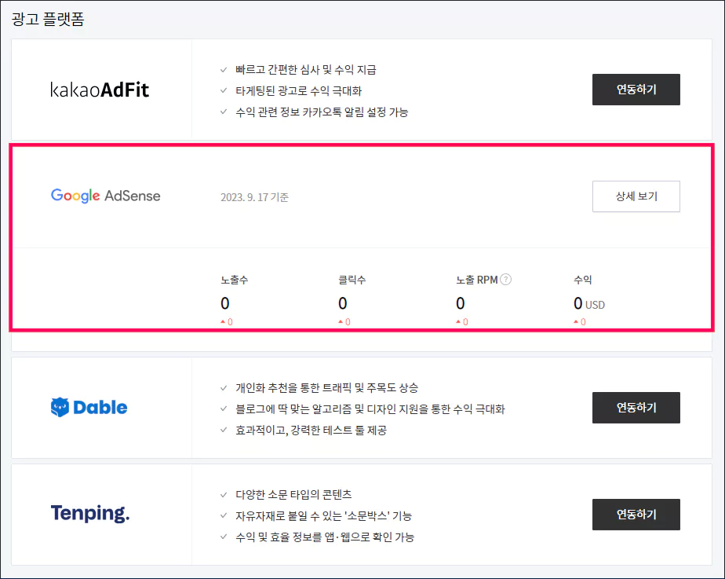Click the red change indicator under 수익

[x=580, y=321]
